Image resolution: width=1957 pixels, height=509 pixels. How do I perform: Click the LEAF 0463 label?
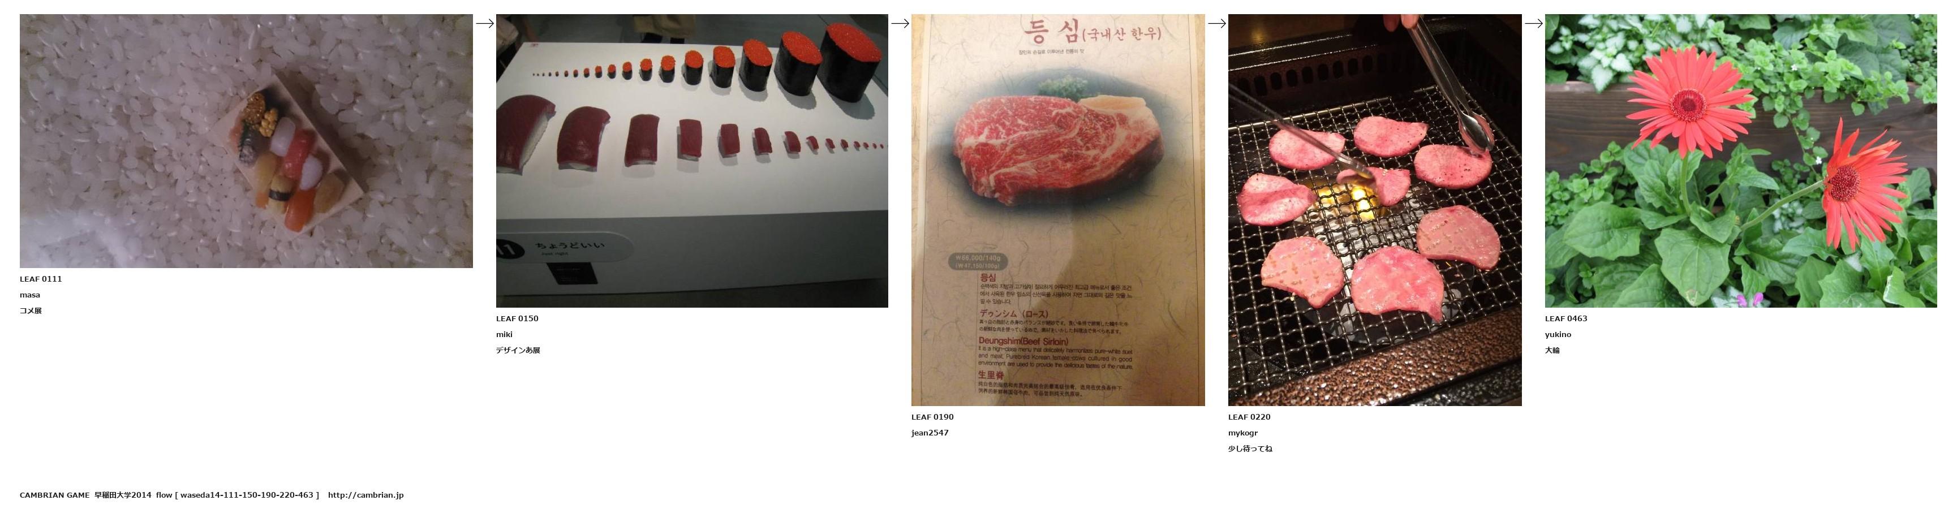click(x=1565, y=318)
